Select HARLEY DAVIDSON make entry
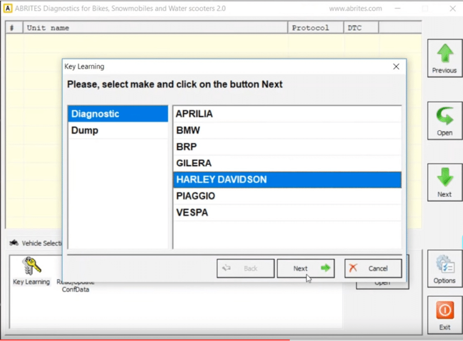Screen dimensions: 463x341 click(287, 180)
